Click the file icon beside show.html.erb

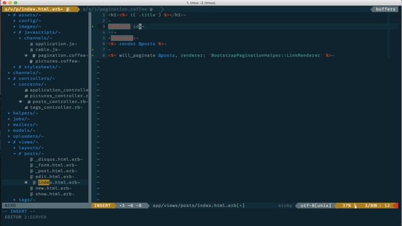pyautogui.click(x=31, y=194)
